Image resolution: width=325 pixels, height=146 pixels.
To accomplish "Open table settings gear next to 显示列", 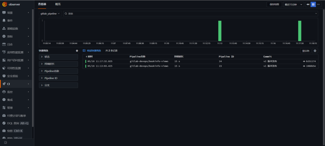I will [315, 51].
